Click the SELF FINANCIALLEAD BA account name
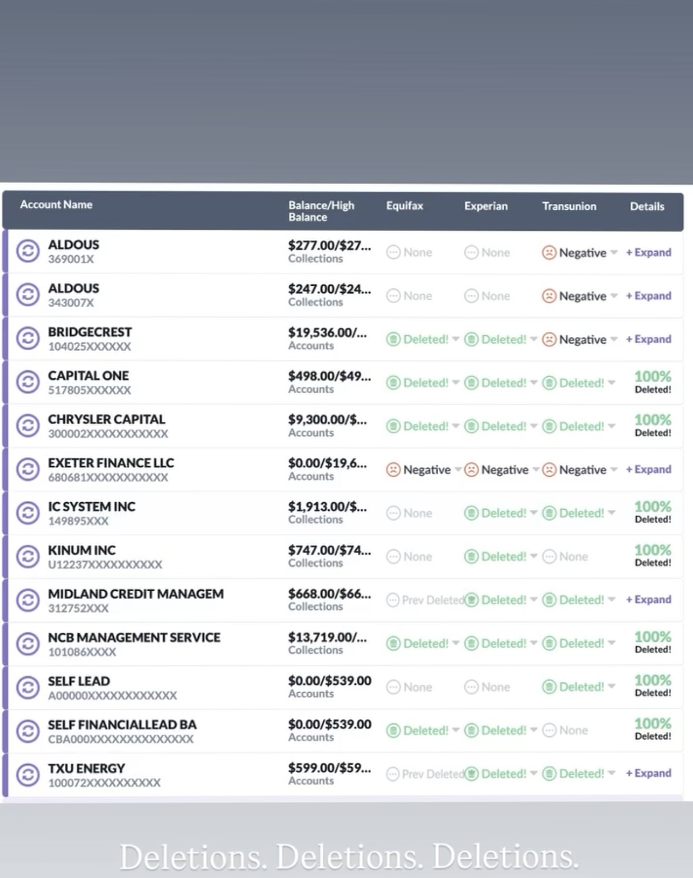 (x=122, y=725)
